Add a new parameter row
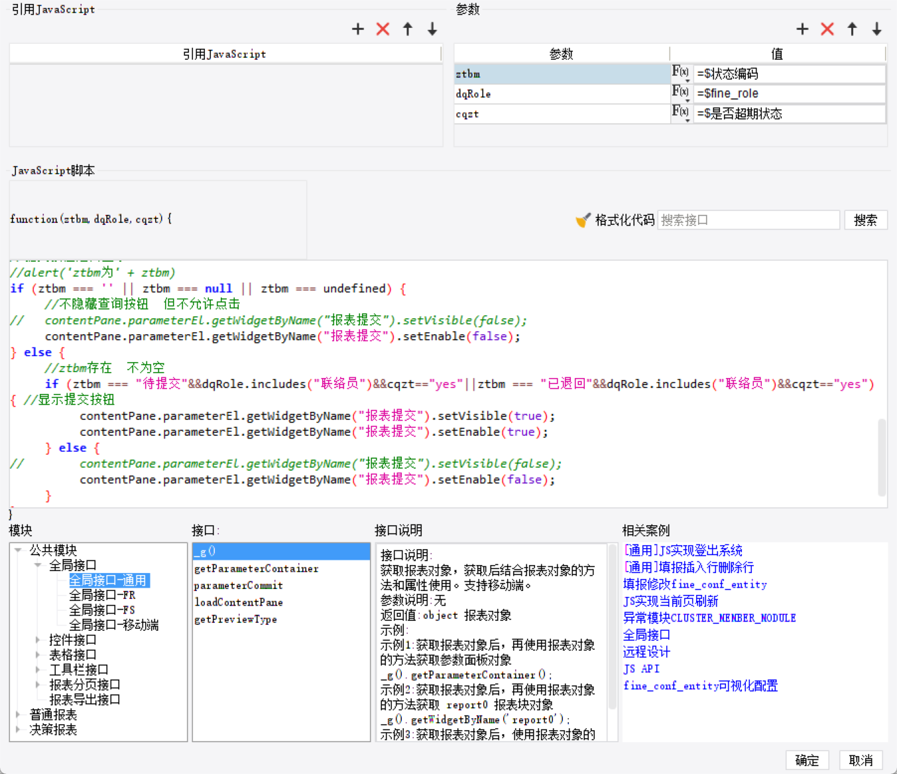The width and height of the screenshot is (897, 774). coord(802,29)
